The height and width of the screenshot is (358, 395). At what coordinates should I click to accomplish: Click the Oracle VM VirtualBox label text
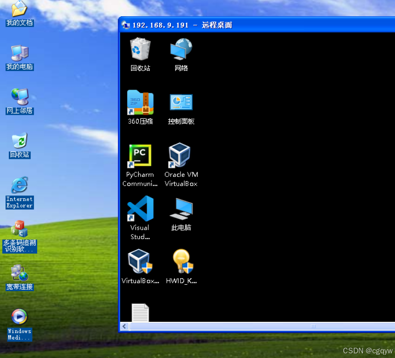click(181, 179)
